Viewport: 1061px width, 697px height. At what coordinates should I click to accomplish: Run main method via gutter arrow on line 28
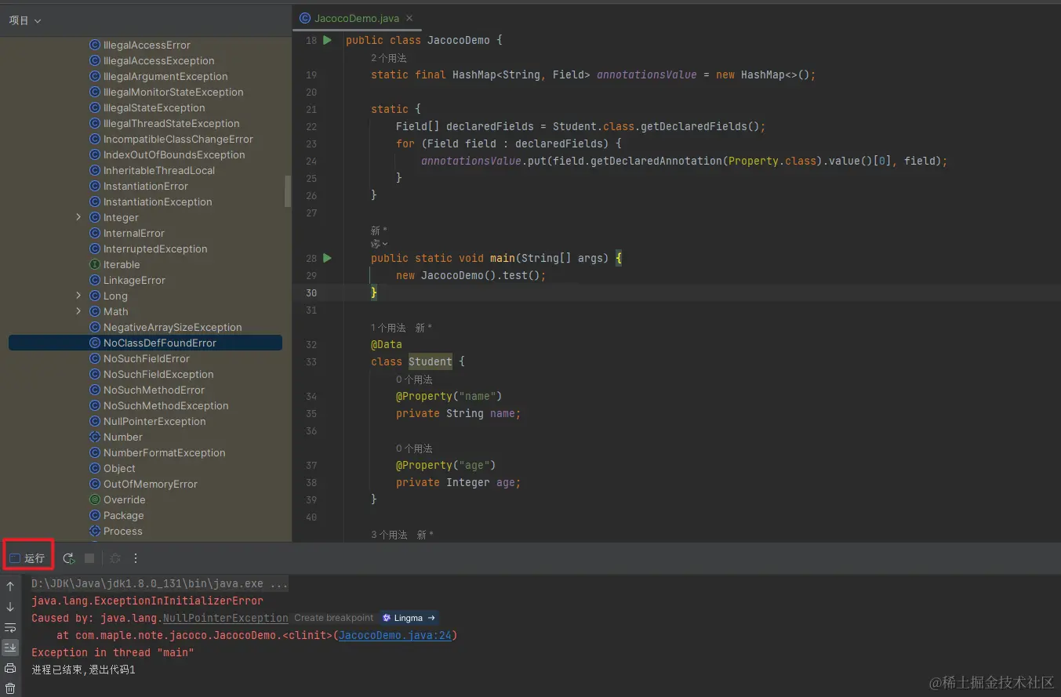click(x=328, y=258)
